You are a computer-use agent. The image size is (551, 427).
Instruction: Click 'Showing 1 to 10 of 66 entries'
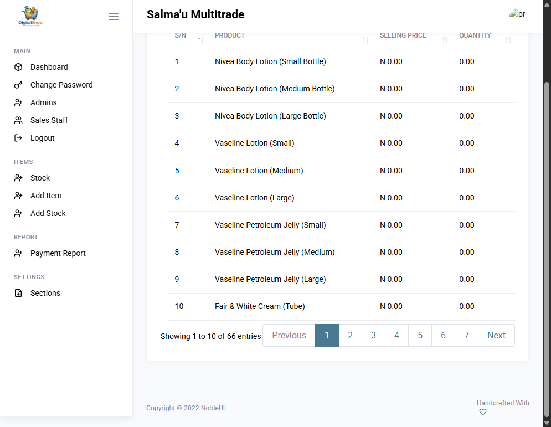pyautogui.click(x=211, y=336)
